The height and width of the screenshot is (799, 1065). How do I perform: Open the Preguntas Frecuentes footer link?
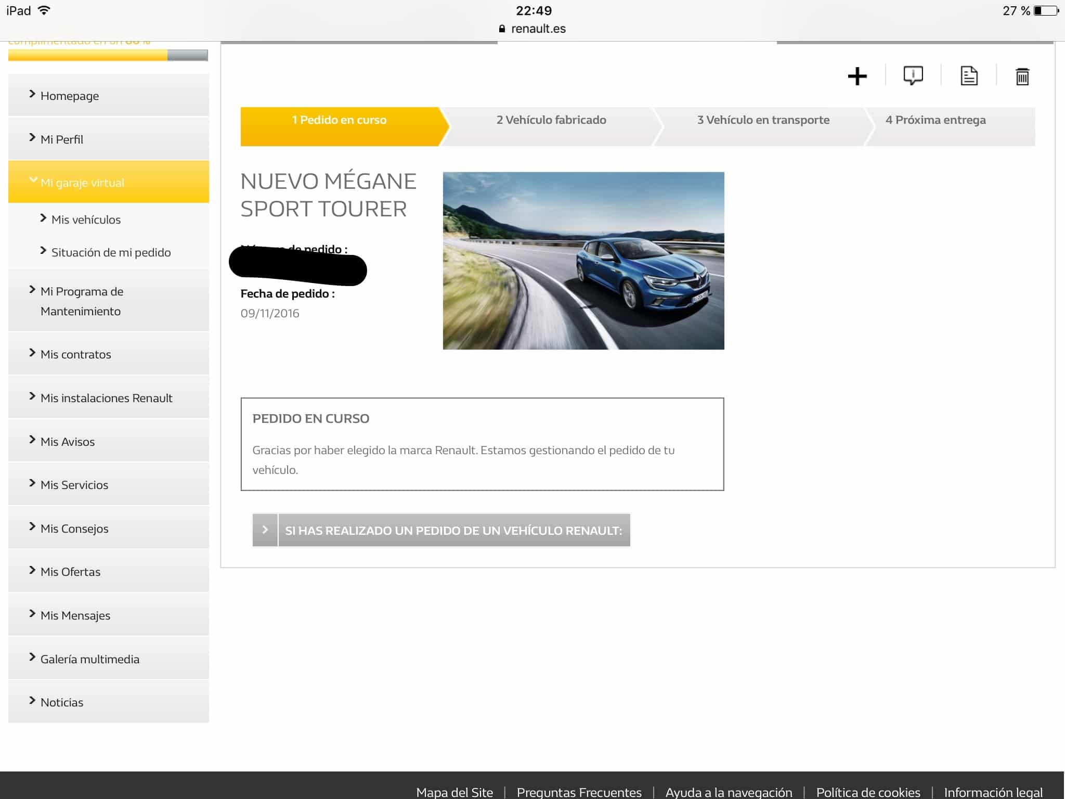tap(579, 792)
